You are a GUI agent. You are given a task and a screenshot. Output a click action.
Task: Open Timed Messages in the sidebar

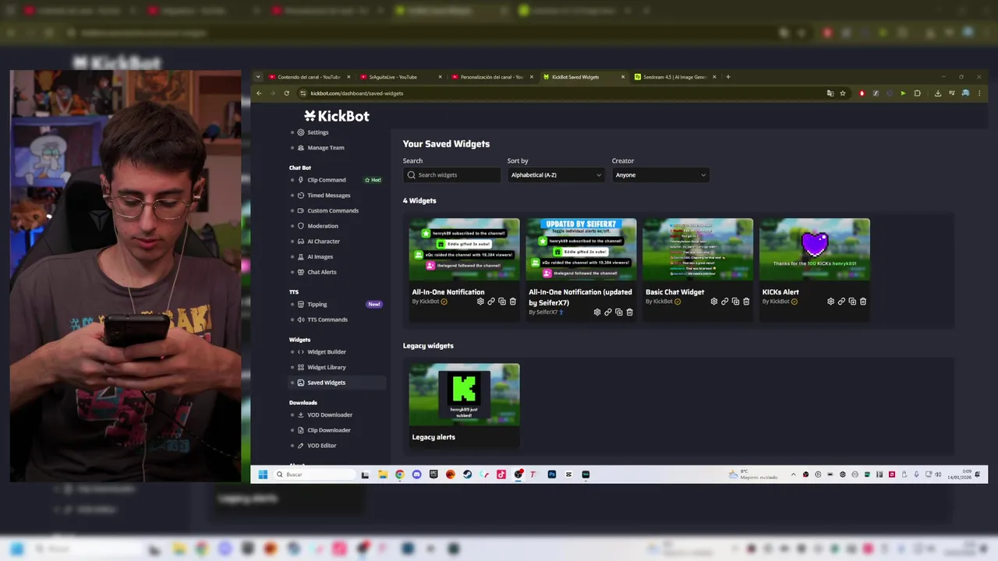[328, 196]
